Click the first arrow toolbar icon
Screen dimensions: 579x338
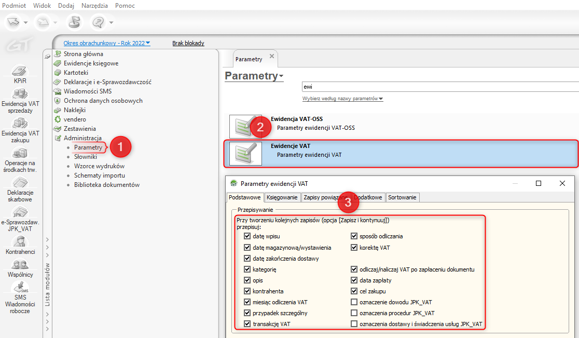pos(13,22)
